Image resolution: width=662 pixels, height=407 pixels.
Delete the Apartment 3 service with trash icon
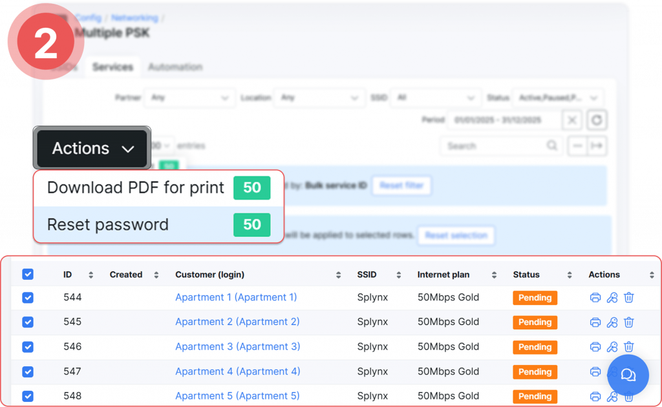pyautogui.click(x=629, y=347)
